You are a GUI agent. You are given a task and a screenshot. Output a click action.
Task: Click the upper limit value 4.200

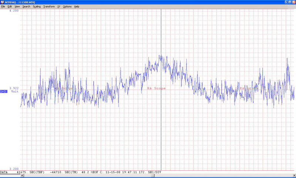pos(14,11)
